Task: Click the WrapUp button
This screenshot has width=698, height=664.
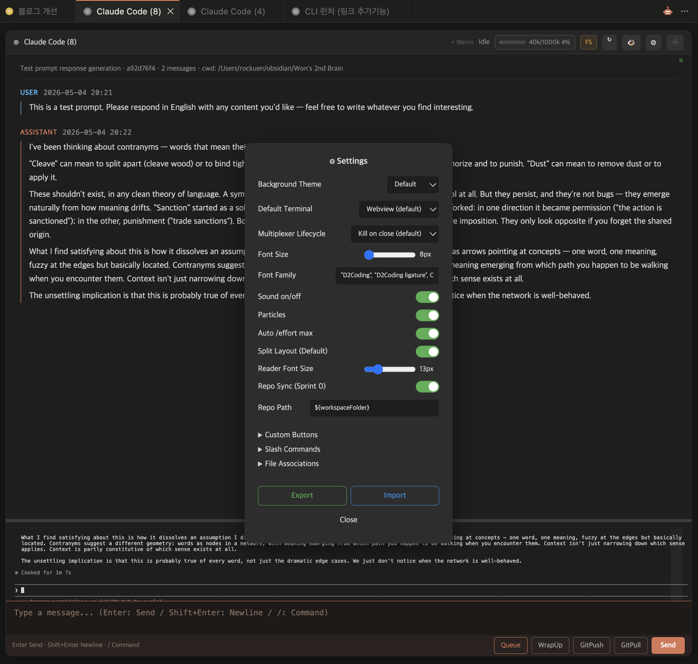Action: tap(550, 645)
